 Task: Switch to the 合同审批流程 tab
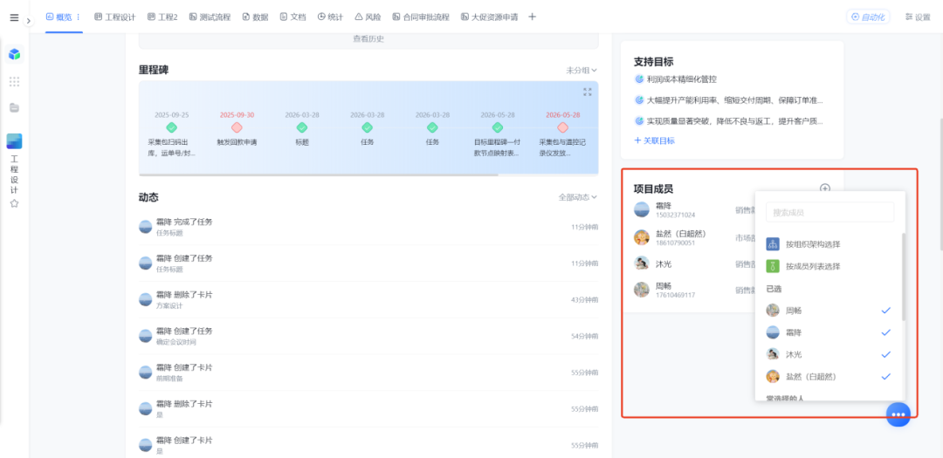pyautogui.click(x=421, y=17)
